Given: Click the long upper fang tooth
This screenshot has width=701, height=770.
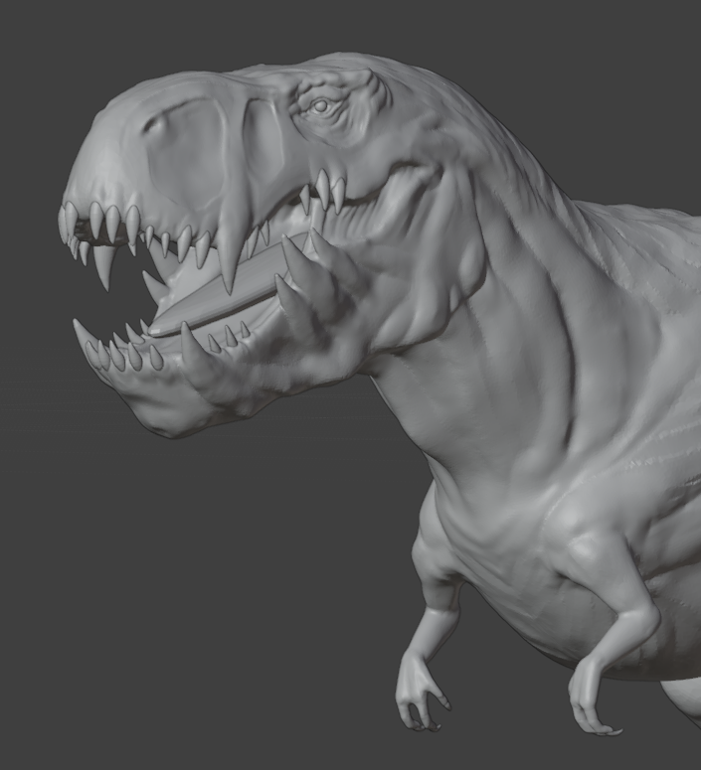Looking at the screenshot, I should click(x=232, y=245).
